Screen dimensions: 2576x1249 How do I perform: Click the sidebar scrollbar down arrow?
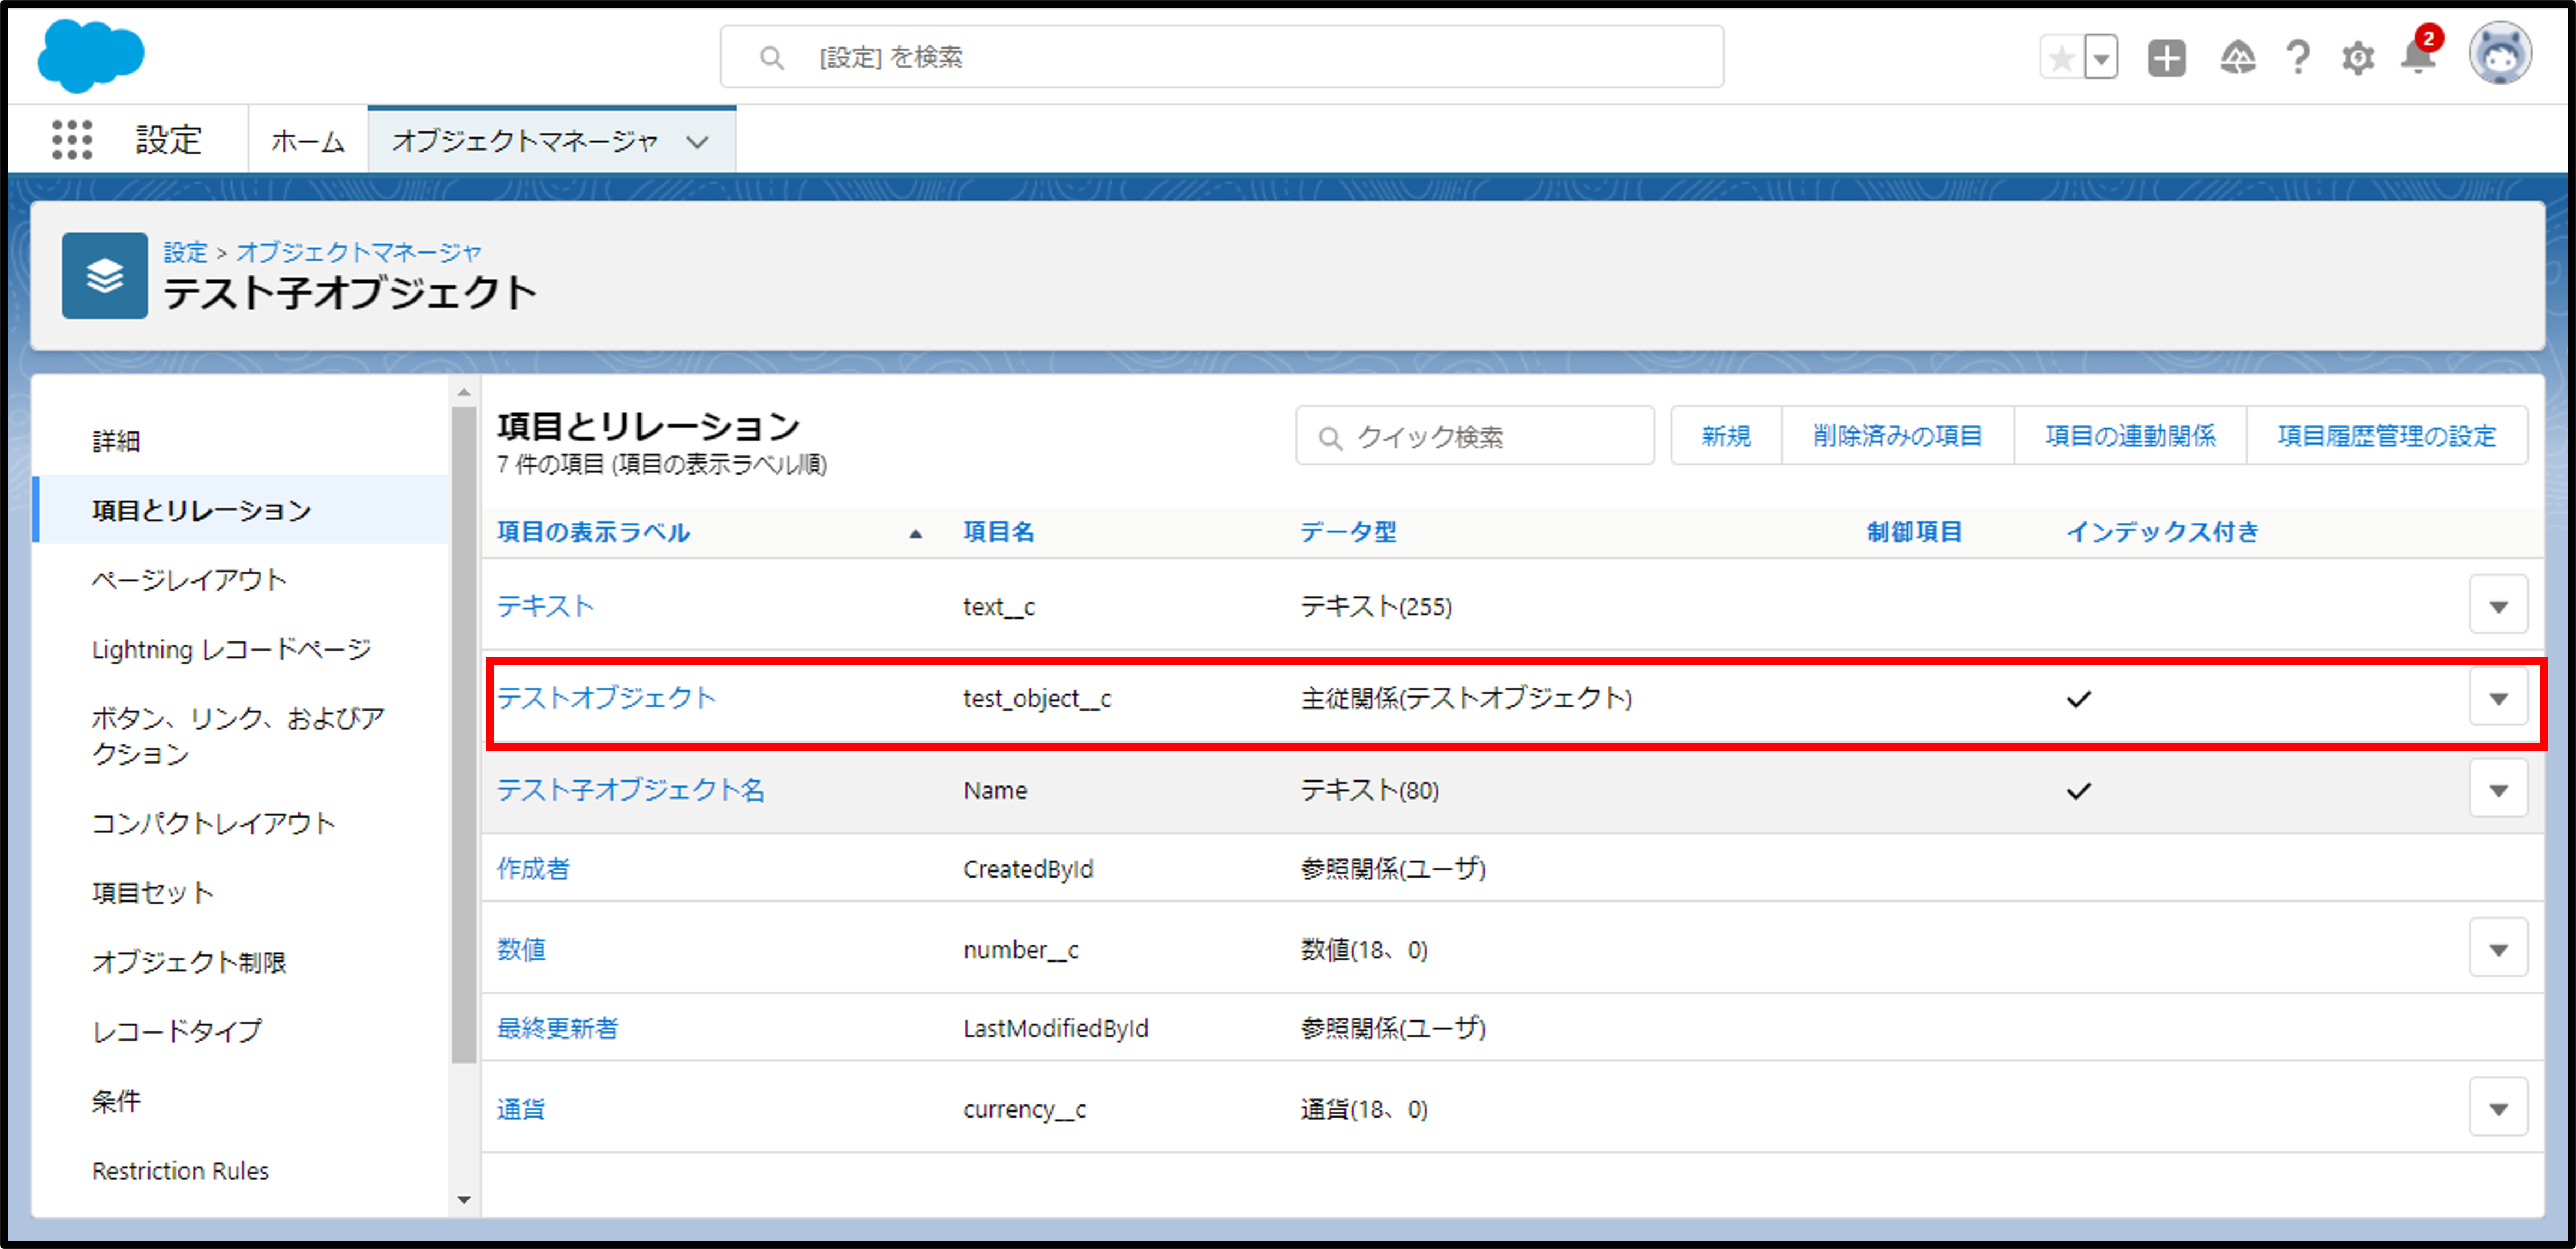[463, 1199]
